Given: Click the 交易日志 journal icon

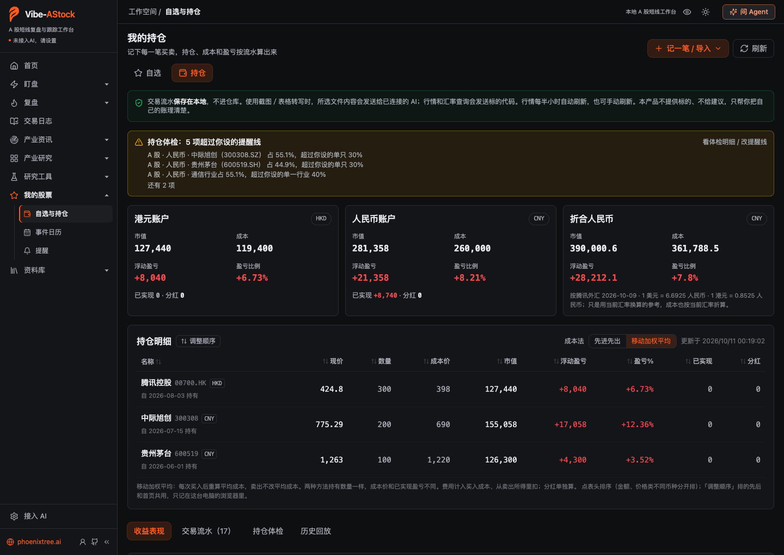Looking at the screenshot, I should (x=14, y=121).
